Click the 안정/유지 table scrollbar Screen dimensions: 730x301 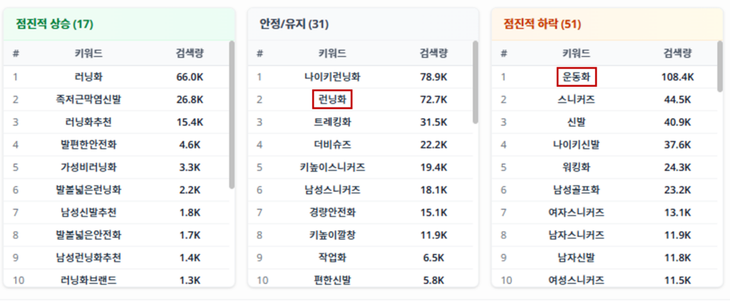[x=475, y=82]
